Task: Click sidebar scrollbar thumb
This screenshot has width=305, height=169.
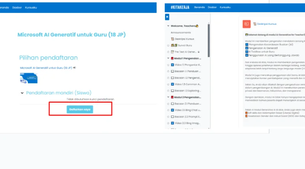Action: [209, 41]
